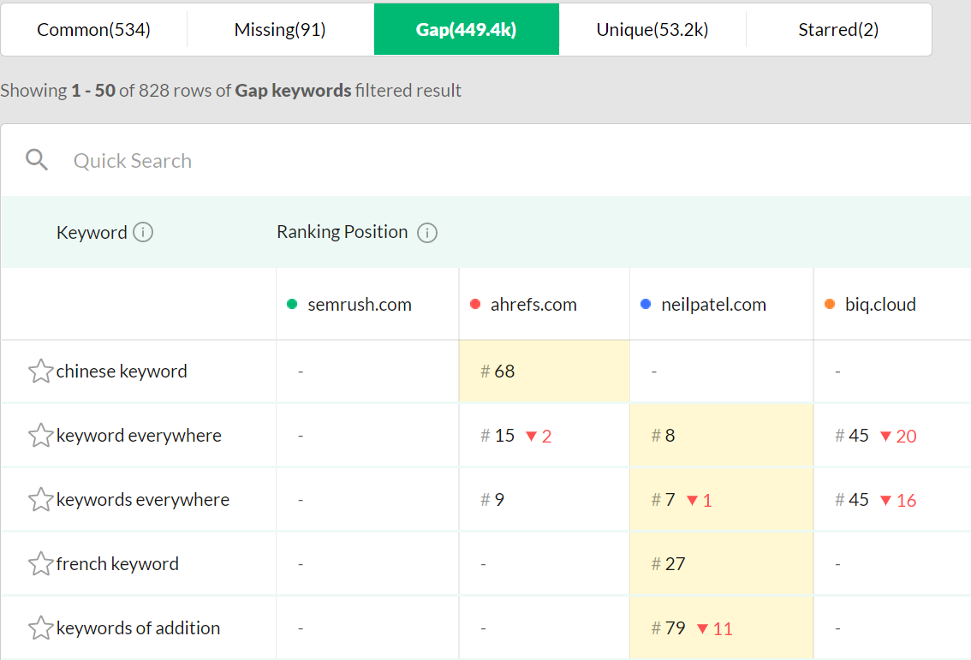This screenshot has height=660, width=971.
Task: Open the Starred(2) tab
Action: point(838,29)
